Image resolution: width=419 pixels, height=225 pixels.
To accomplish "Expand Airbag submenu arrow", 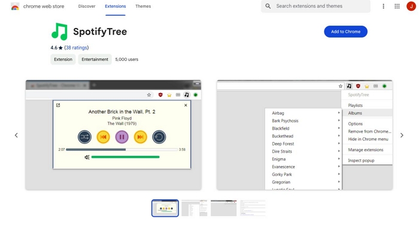I will [339, 113].
